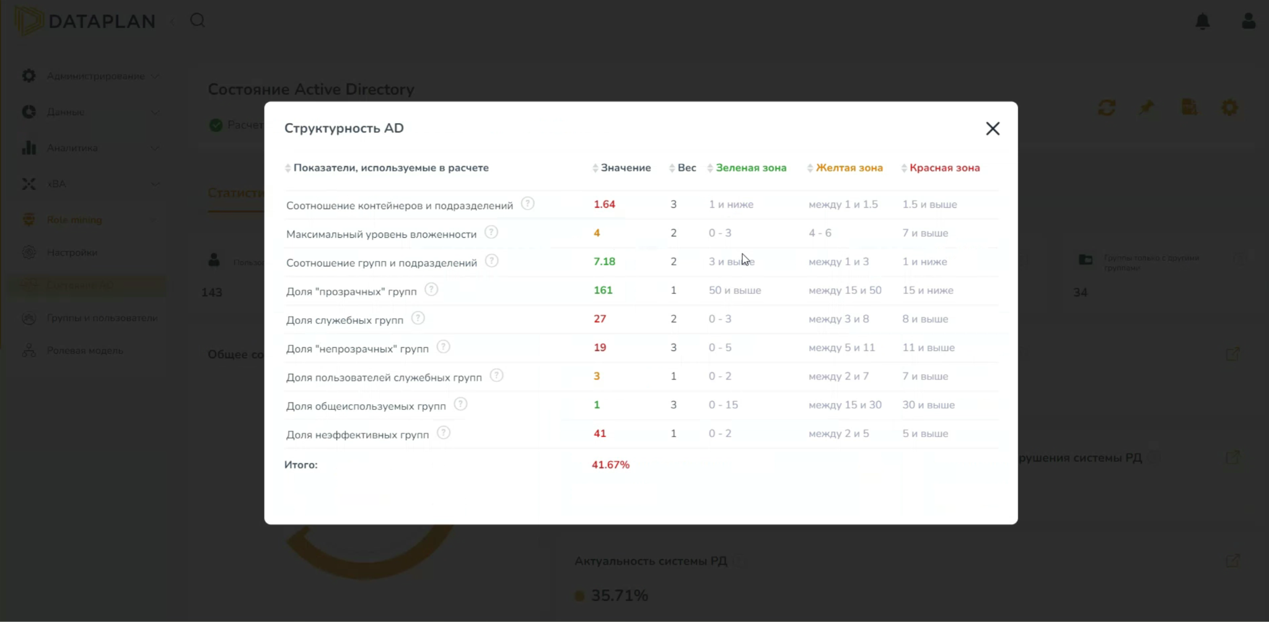Viewport: 1269px width, 622px height.
Task: Show help for Доля неэффективных групп
Action: point(443,433)
